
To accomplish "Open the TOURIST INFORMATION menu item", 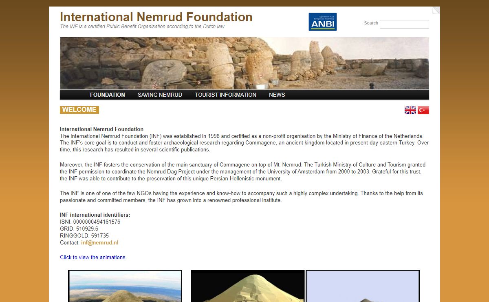I will tap(225, 95).
